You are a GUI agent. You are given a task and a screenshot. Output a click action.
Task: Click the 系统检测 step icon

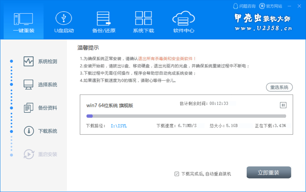click(29, 61)
